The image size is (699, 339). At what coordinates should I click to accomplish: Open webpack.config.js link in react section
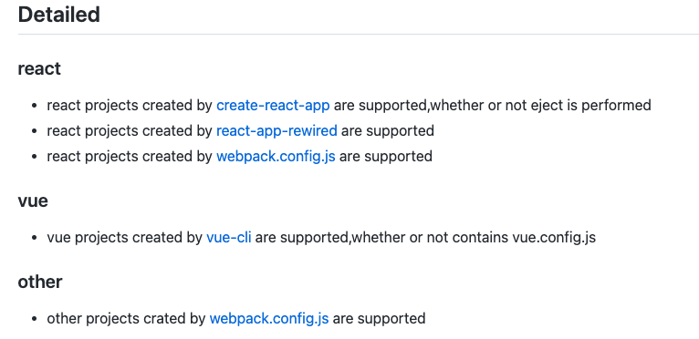coord(276,157)
